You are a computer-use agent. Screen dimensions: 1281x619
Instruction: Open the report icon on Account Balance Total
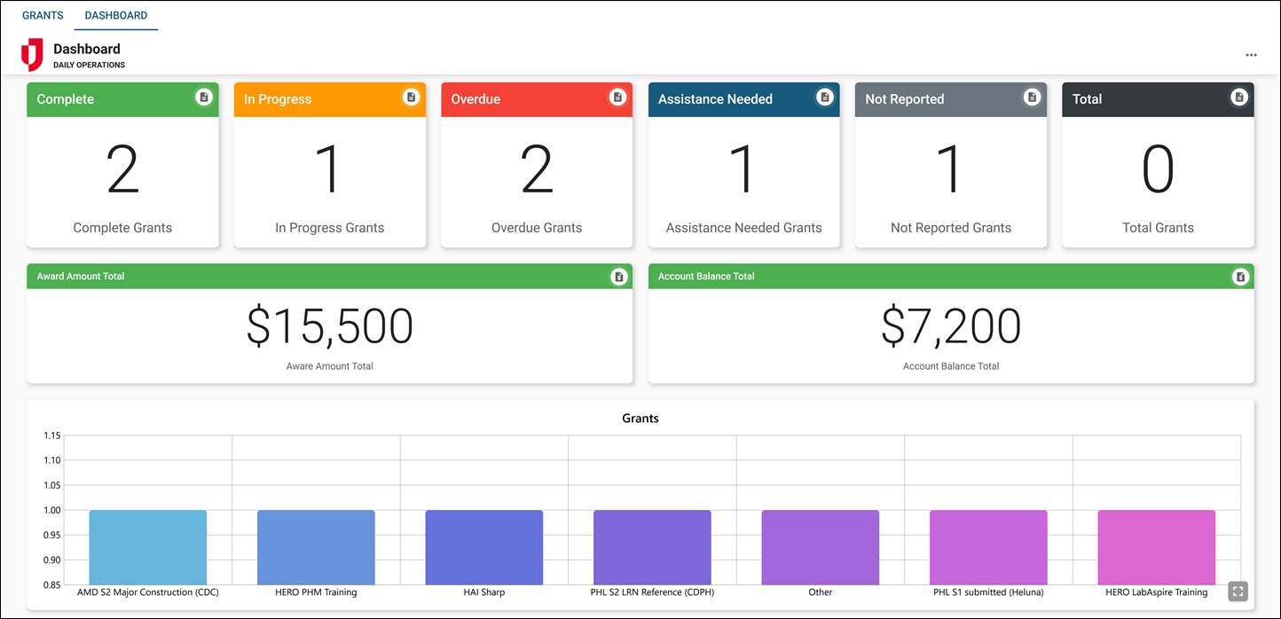pos(1241,276)
